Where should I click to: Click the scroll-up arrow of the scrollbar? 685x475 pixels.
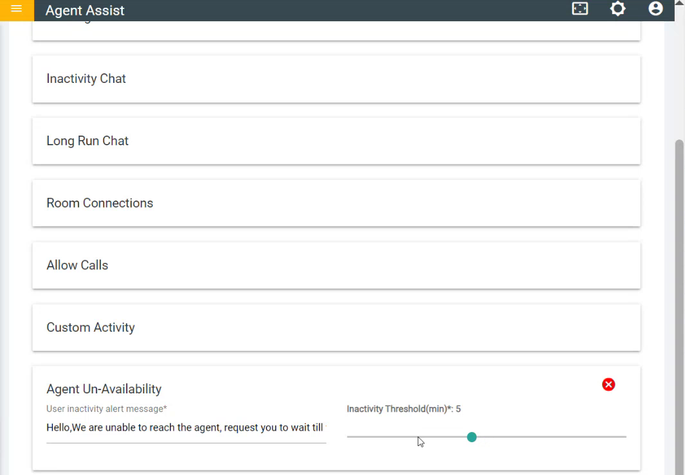click(x=679, y=4)
